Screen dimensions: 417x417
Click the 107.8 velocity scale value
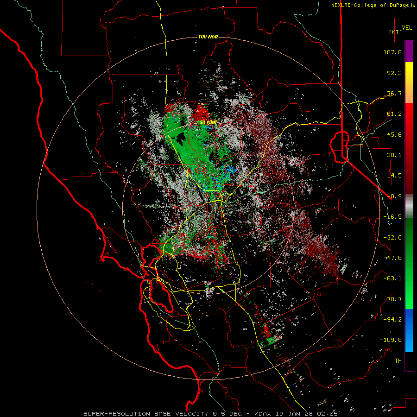pyautogui.click(x=392, y=52)
